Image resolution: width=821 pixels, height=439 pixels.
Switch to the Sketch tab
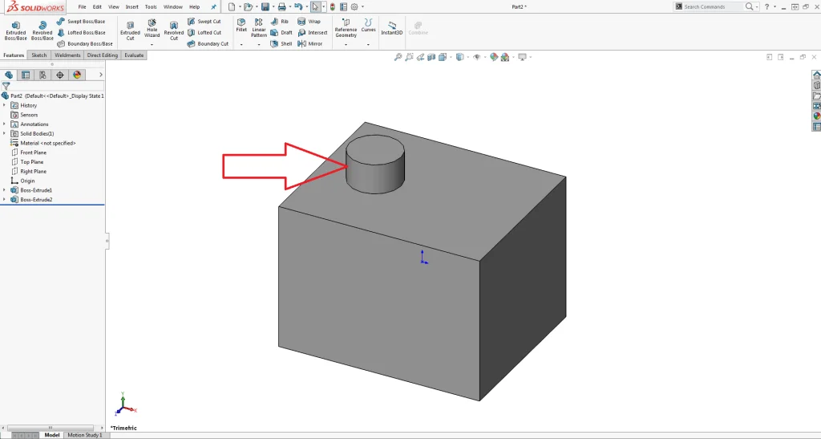pos(38,55)
